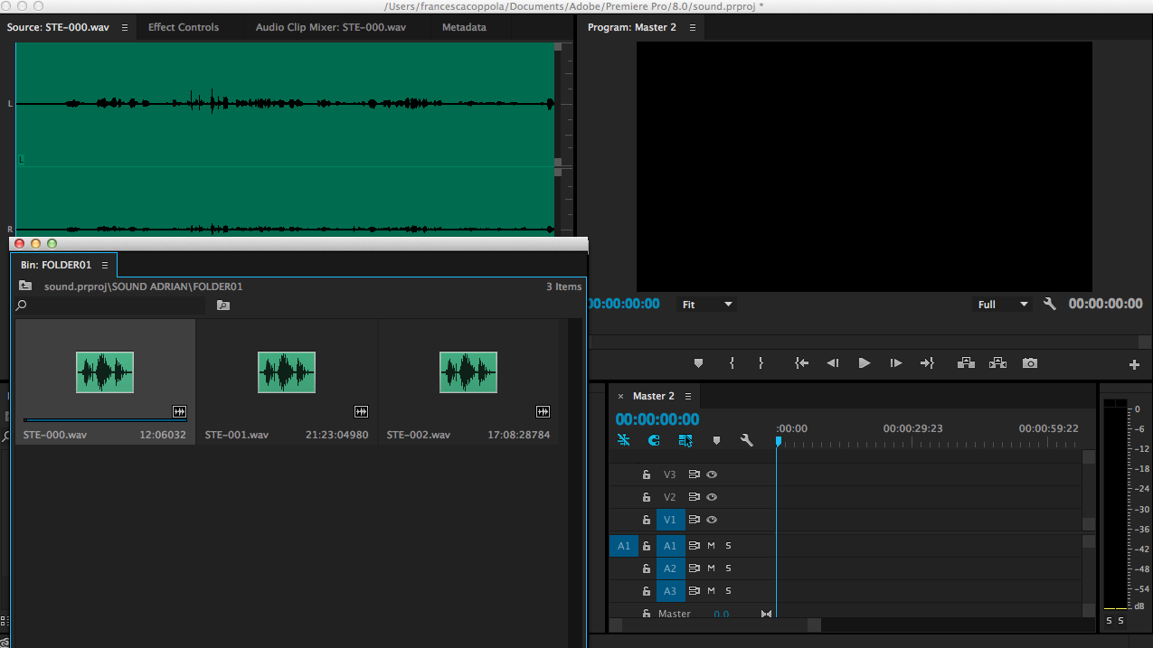Open the Program monitor button editor plus

pyautogui.click(x=1134, y=365)
